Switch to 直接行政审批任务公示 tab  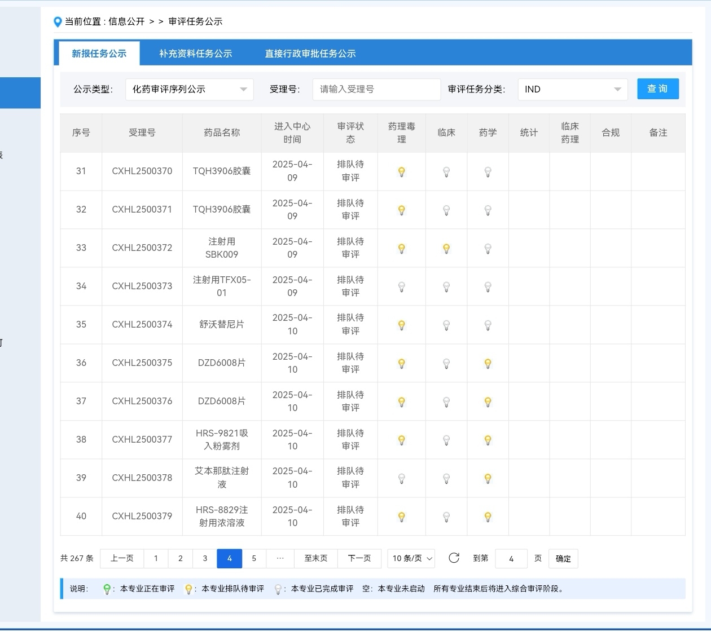[310, 54]
